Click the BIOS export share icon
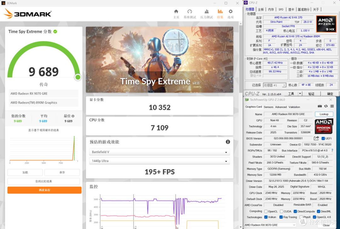This screenshot has width=340, height=229. [x=316, y=138]
